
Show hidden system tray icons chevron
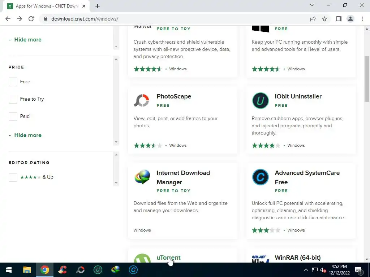click(306, 270)
